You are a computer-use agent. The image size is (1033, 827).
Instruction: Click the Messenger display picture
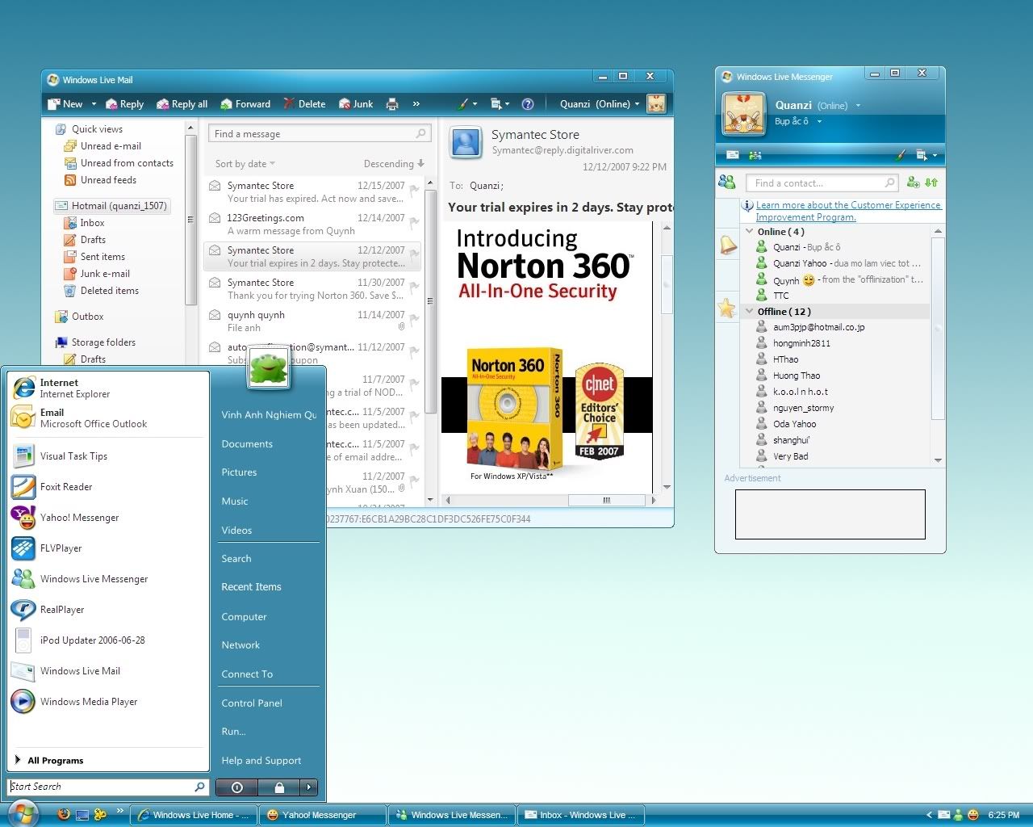[743, 114]
